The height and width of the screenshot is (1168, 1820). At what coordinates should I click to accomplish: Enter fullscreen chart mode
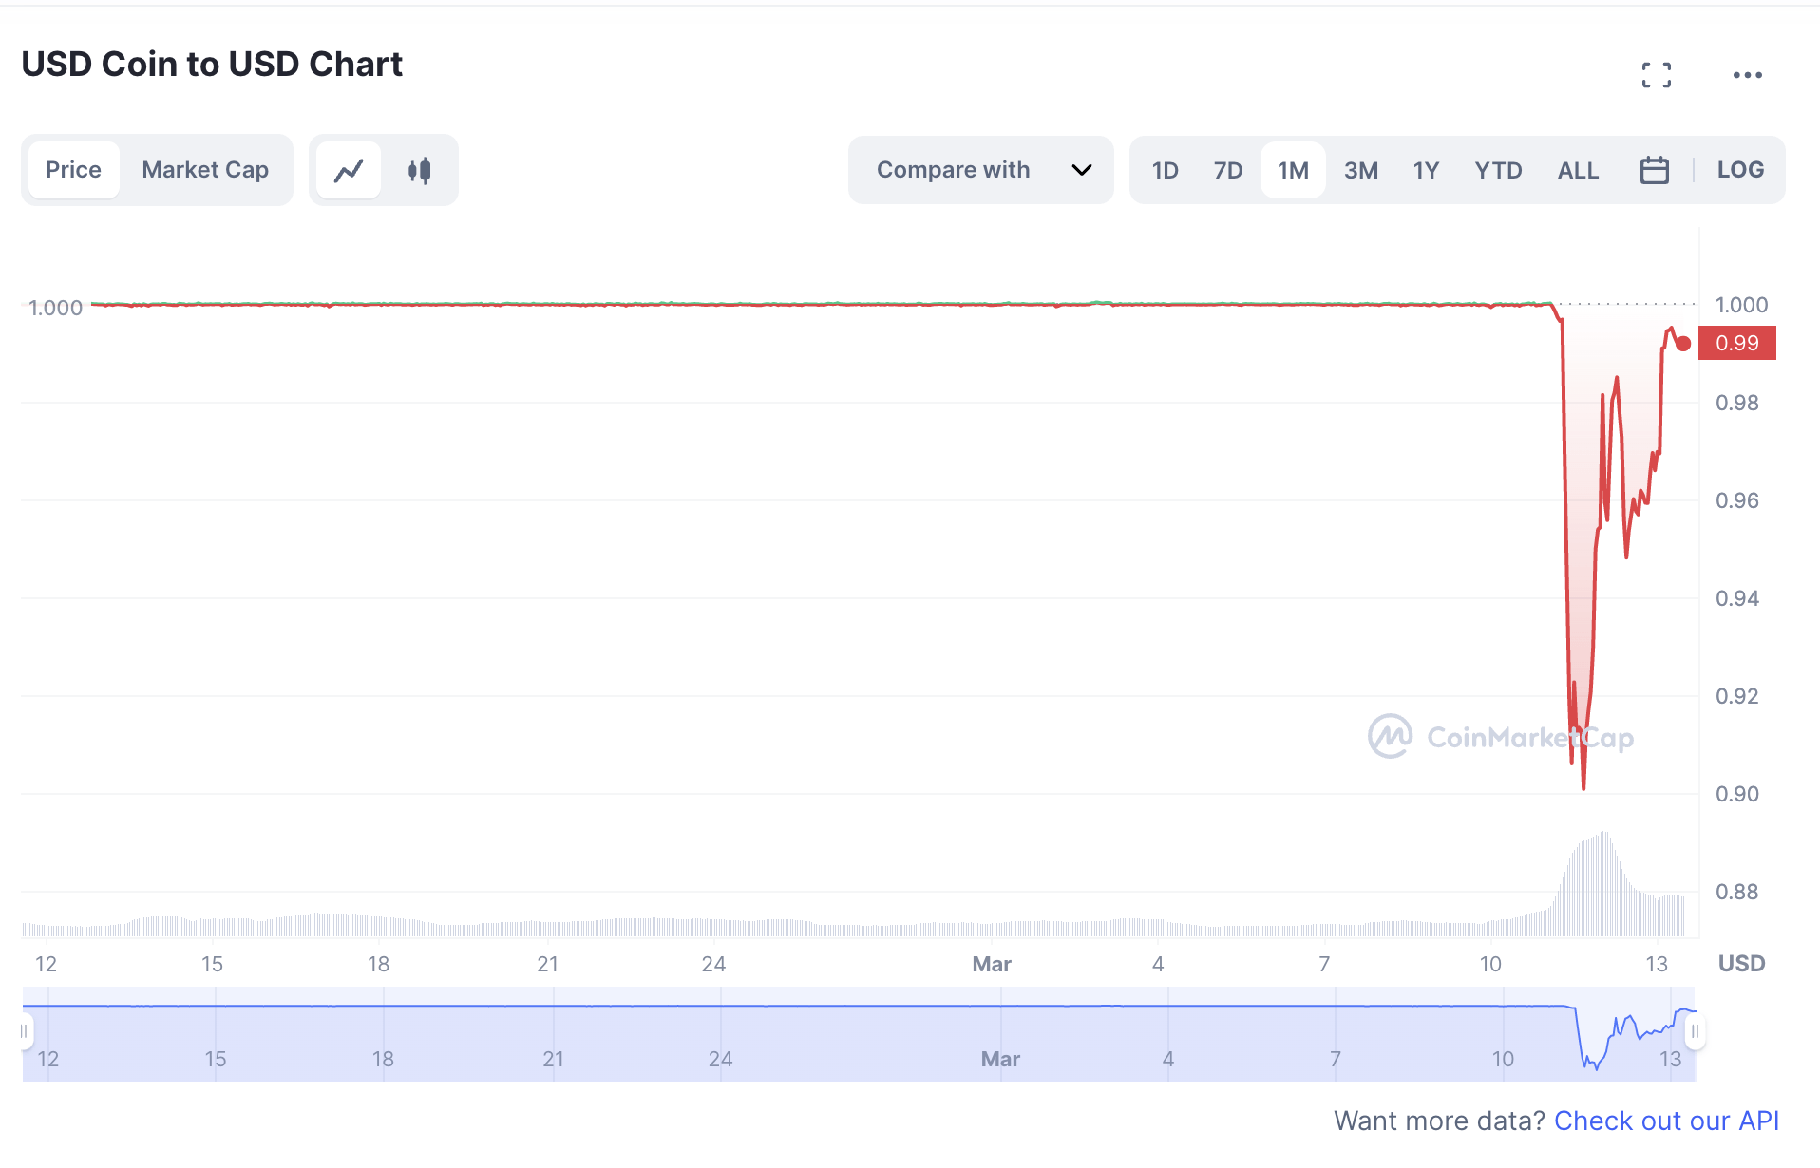[1656, 75]
